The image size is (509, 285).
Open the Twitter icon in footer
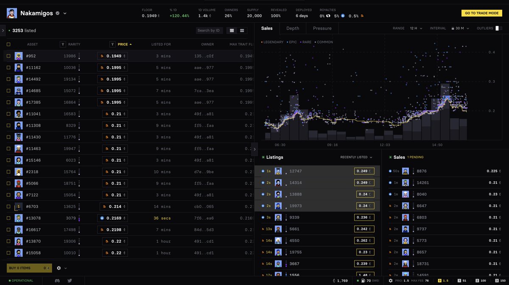point(70,280)
